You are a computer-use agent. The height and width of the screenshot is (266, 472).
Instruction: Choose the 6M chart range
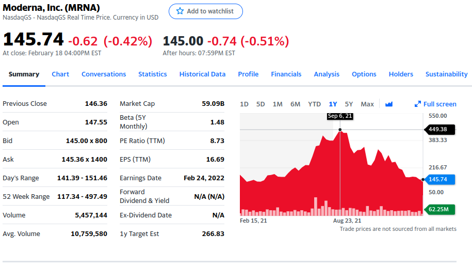click(295, 104)
